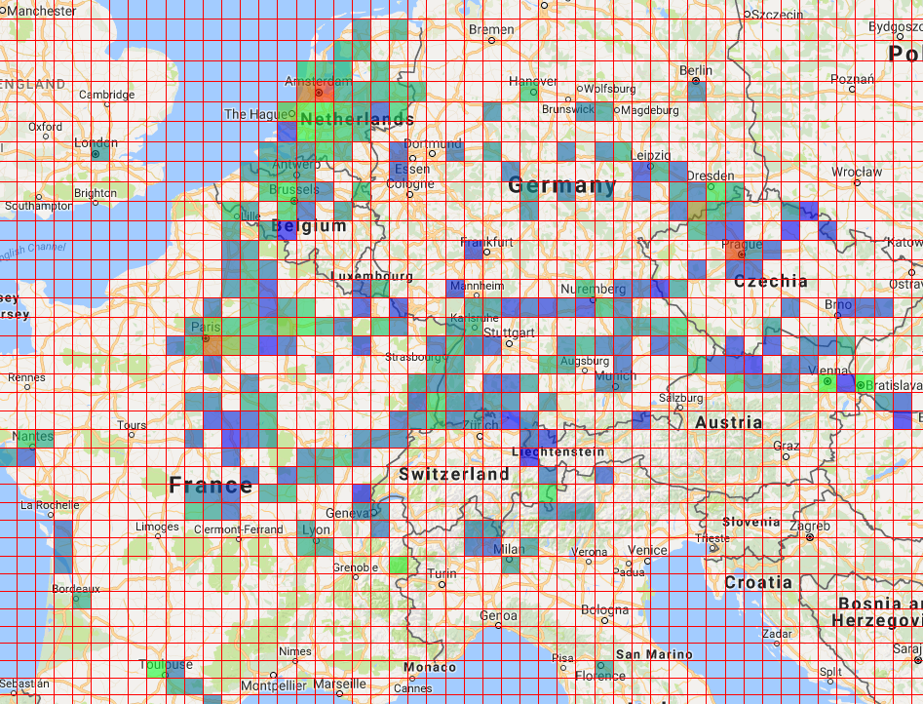Viewport: 923px width, 704px height.
Task: Select the Belgium country label
Action: coord(309,225)
